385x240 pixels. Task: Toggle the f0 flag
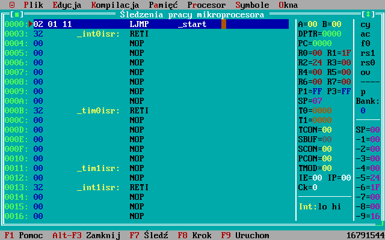pyautogui.click(x=365, y=43)
